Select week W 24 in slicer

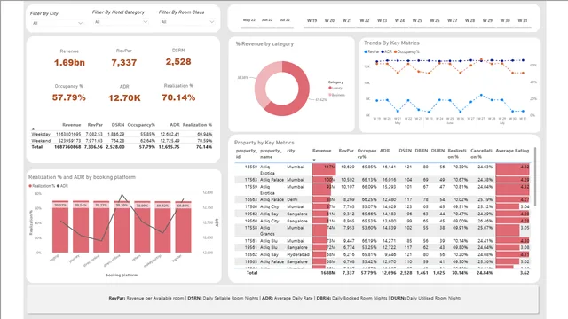coord(399,20)
